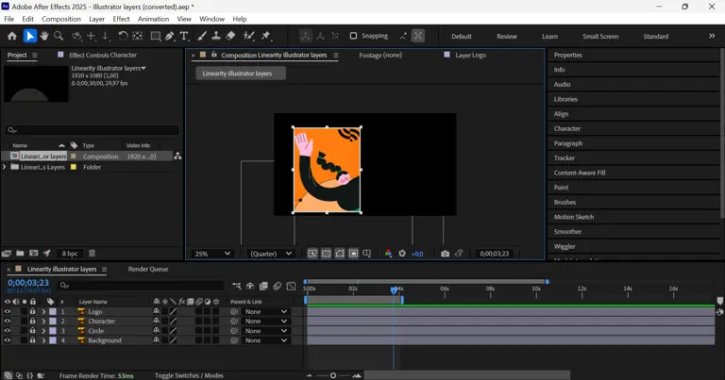Open the Window menu
Image resolution: width=725 pixels, height=380 pixels.
coord(211,19)
